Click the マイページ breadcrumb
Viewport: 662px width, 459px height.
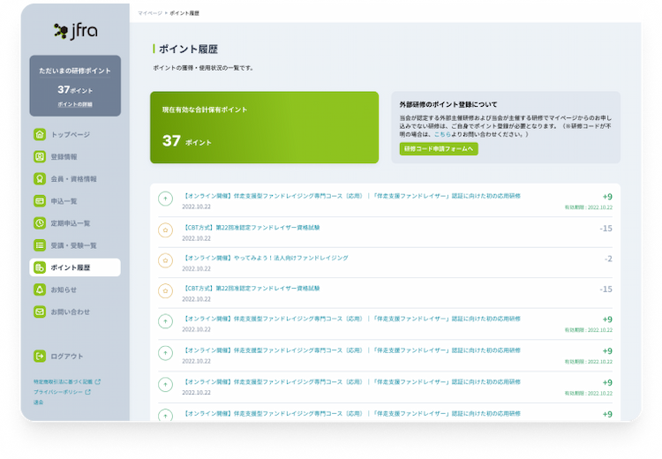(x=150, y=13)
